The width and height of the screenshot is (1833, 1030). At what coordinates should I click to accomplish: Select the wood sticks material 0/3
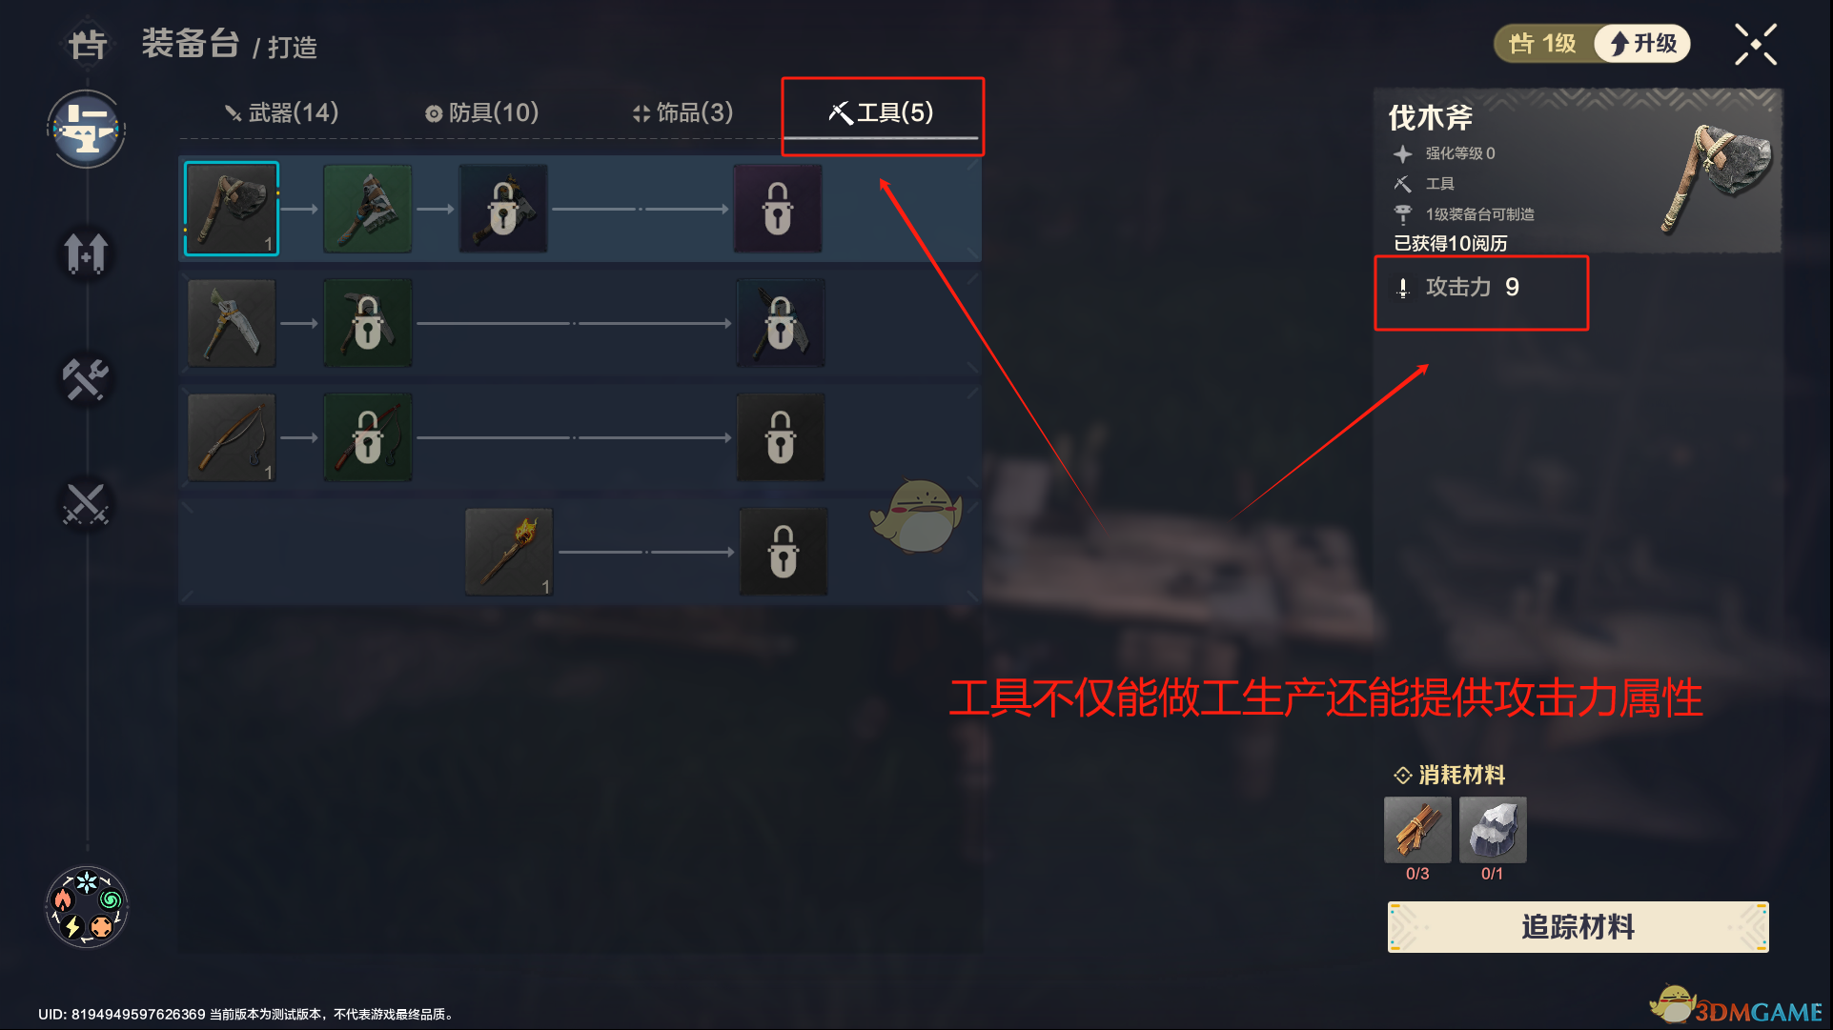[x=1417, y=830]
